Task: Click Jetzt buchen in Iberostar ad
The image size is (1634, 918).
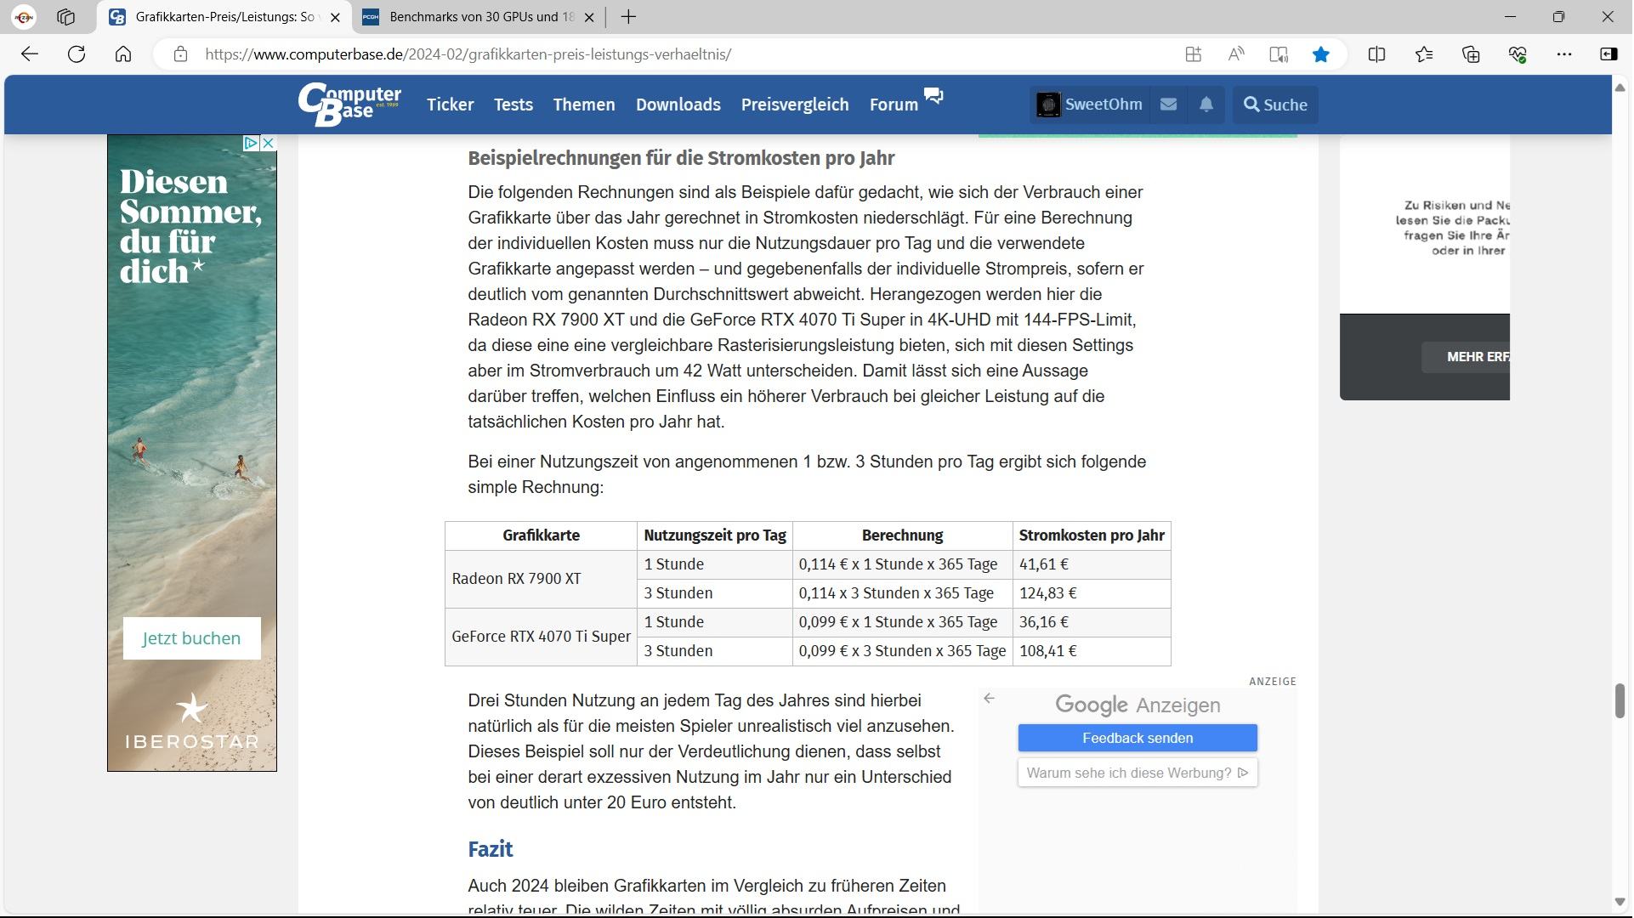Action: click(x=191, y=638)
